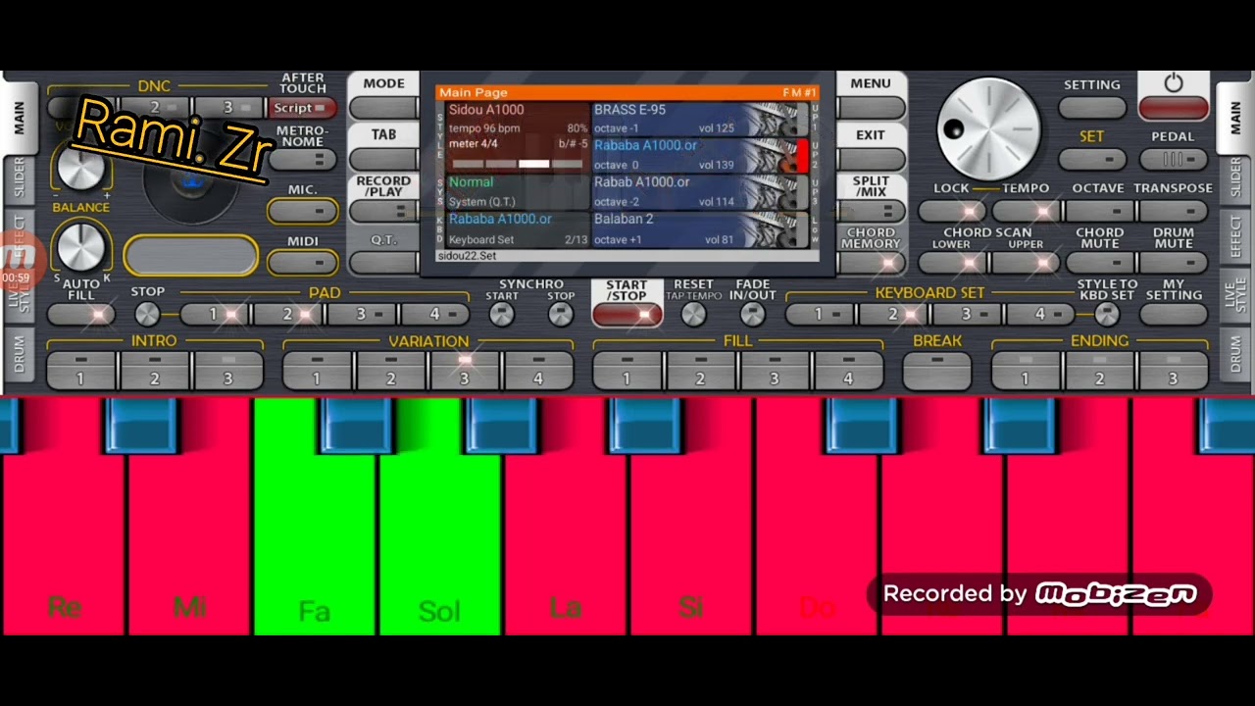Click the S/K balance knob above AUTO FILL
Image resolution: width=1255 pixels, height=706 pixels.
tap(80, 246)
